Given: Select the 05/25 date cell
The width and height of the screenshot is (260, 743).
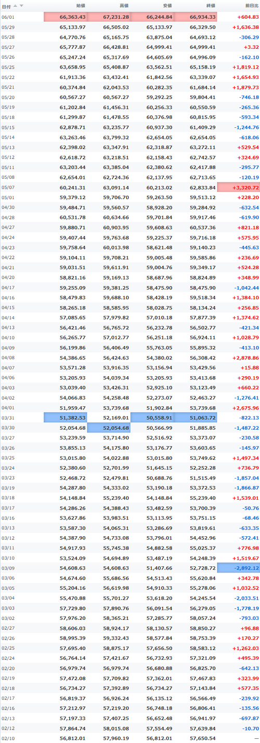Looking at the screenshot, I should (x=7, y=67).
